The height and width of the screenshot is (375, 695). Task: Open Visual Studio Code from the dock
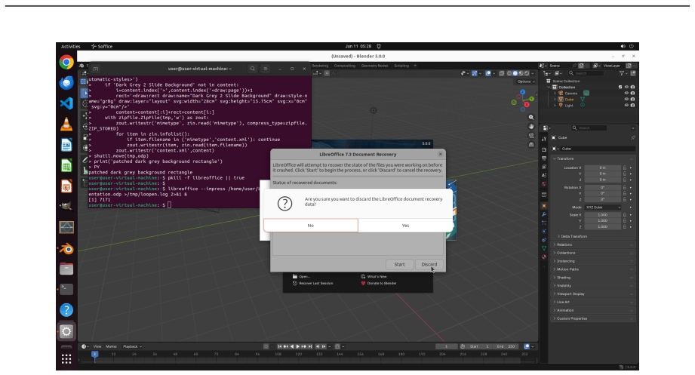(x=66, y=103)
